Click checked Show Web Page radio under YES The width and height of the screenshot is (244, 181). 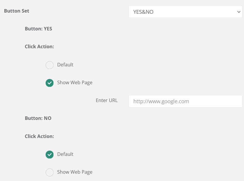tap(50, 83)
